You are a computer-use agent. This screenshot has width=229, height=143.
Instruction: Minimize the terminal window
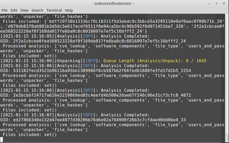point(210,3)
